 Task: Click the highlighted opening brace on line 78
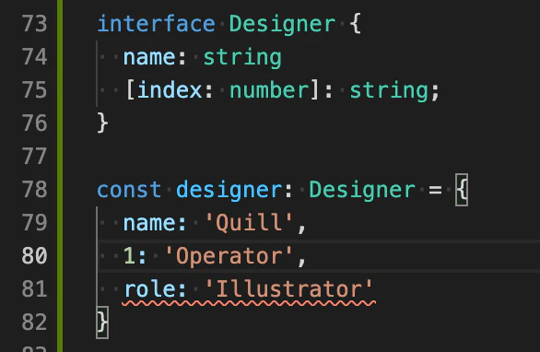(x=462, y=190)
